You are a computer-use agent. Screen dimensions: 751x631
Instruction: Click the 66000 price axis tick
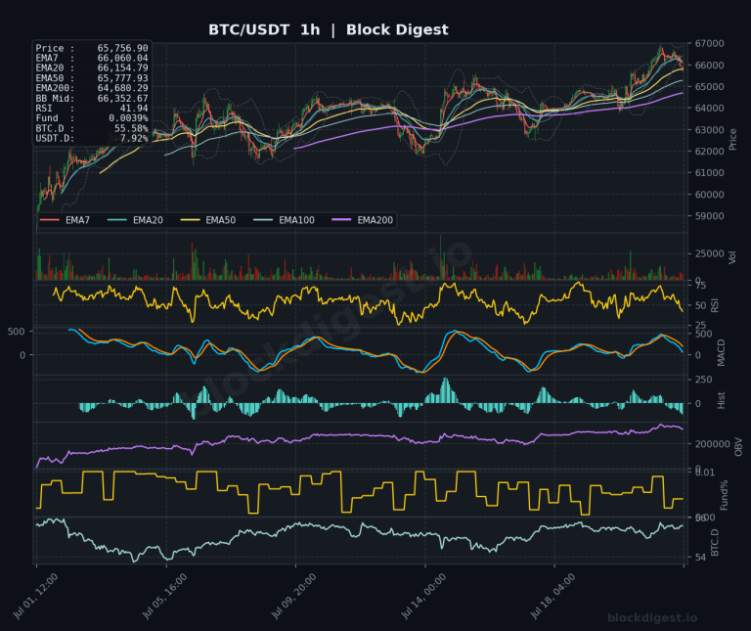[x=709, y=65]
